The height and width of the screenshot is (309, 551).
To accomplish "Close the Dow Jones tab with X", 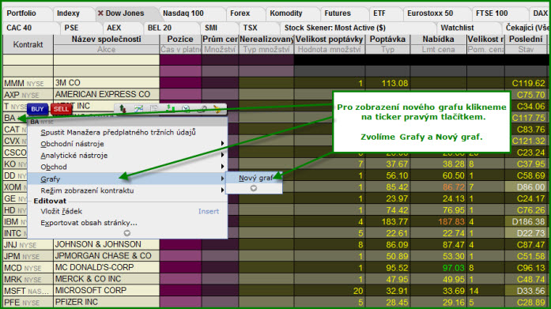I will click(x=100, y=13).
